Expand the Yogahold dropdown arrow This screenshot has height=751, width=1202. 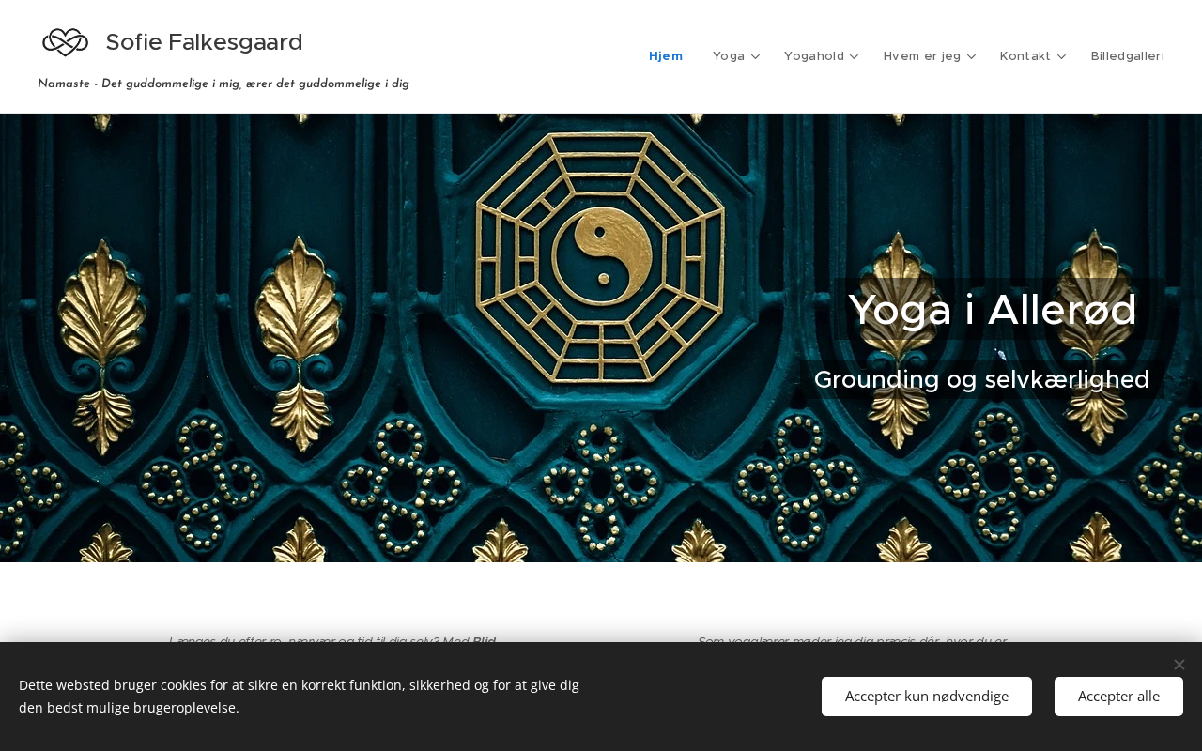coord(855,56)
